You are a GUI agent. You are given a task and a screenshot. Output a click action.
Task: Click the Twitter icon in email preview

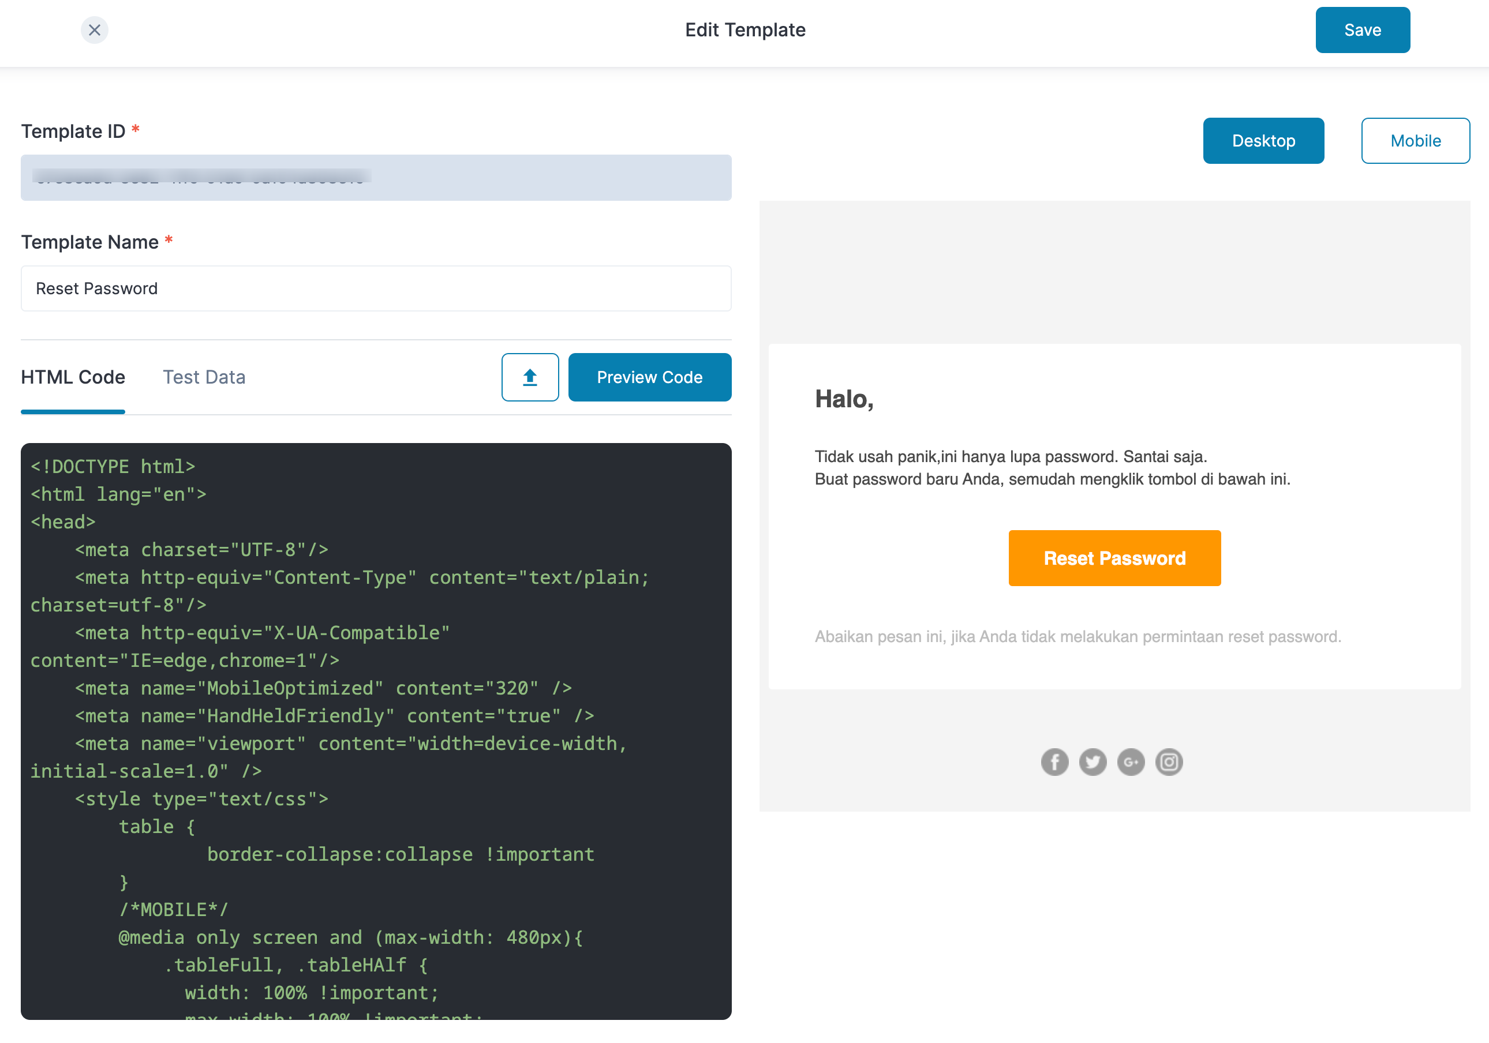pos(1093,761)
